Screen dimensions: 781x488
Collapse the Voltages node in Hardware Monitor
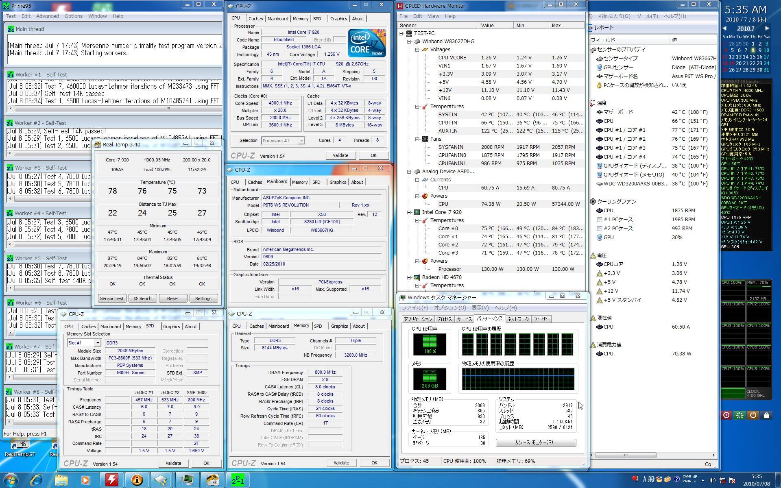point(417,50)
